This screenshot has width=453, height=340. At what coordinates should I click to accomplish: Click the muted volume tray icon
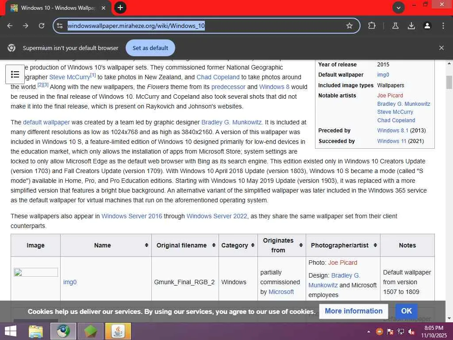coord(412,332)
